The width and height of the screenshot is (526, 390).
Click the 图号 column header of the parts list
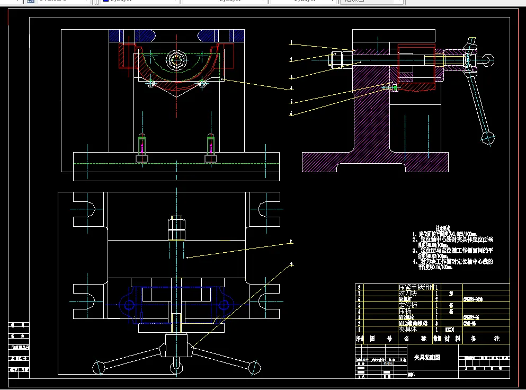[381, 339]
